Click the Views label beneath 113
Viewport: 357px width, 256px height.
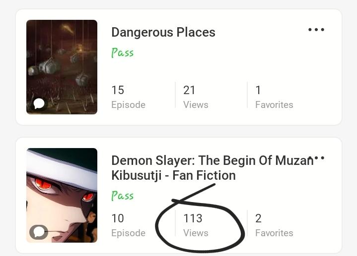point(196,233)
